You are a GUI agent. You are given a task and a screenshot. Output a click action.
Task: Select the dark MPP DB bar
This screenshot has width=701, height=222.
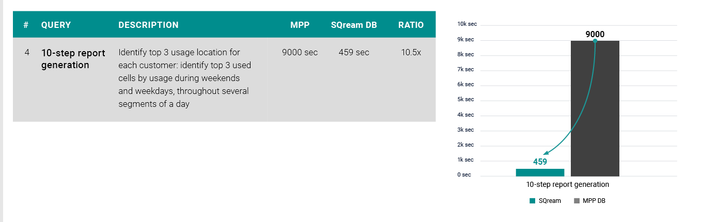click(x=595, y=108)
